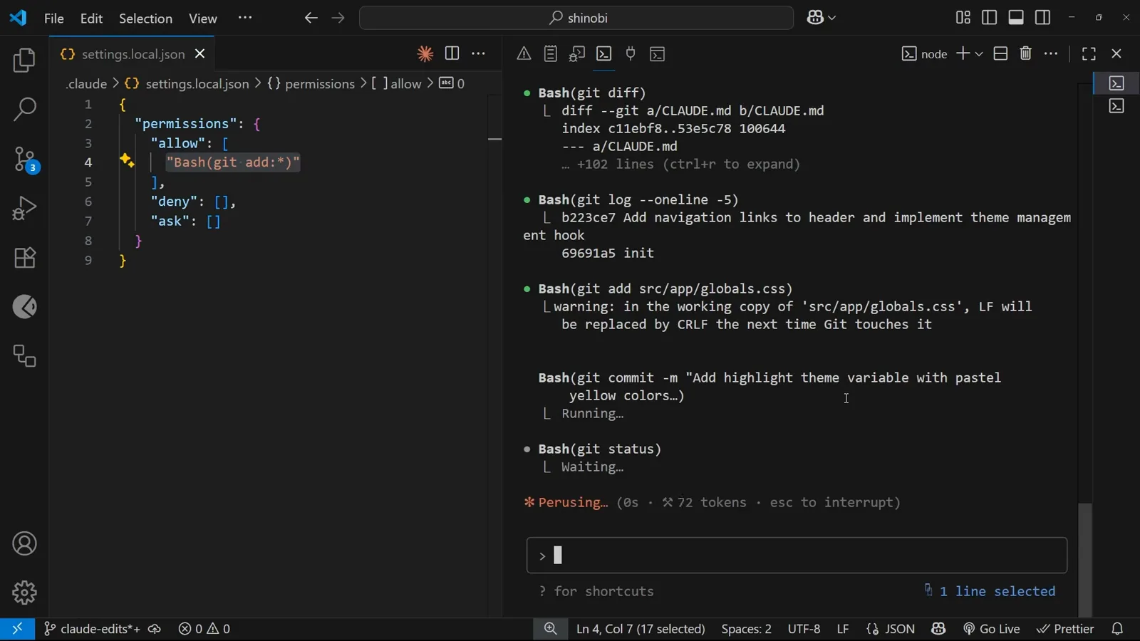Show the Output panel icon
Viewport: 1140px width, 641px height.
click(550, 54)
